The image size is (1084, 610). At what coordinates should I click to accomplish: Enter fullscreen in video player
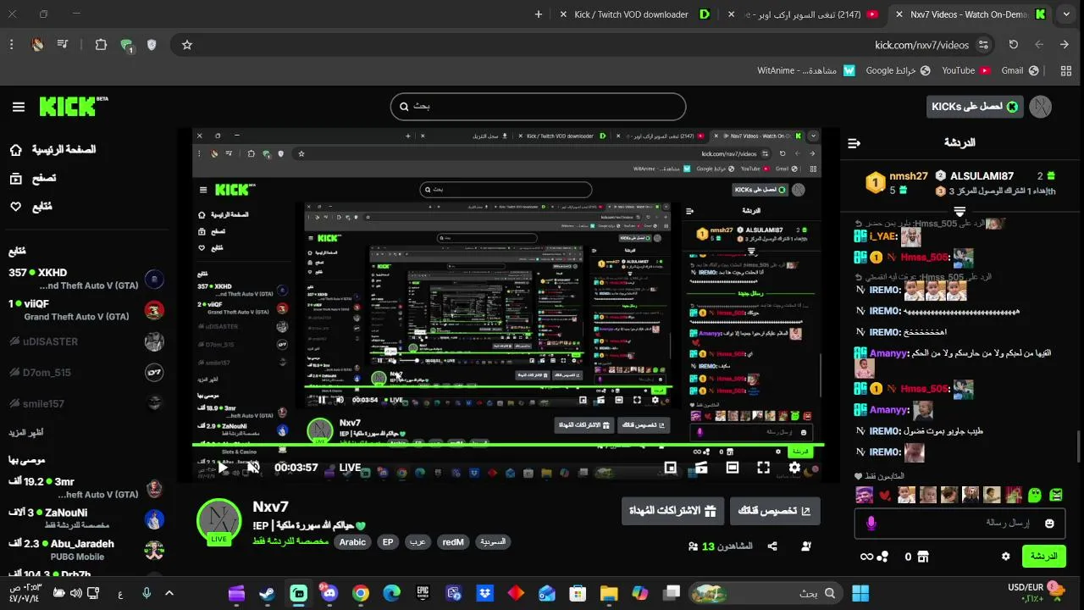pos(763,468)
